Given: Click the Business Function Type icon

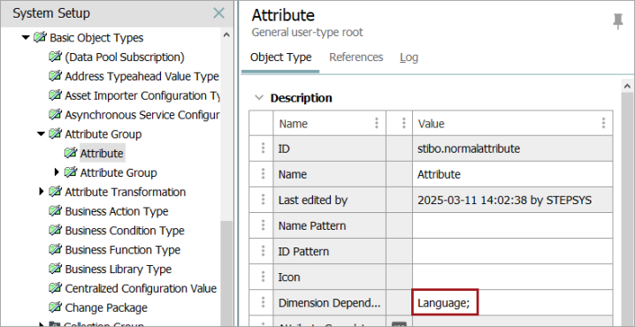Looking at the screenshot, I should (x=56, y=250).
